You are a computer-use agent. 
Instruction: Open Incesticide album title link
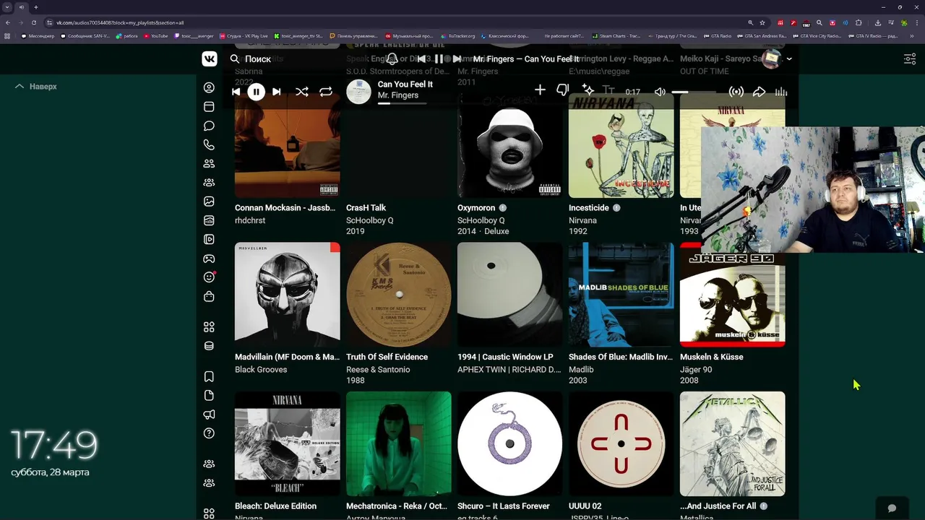(x=589, y=208)
